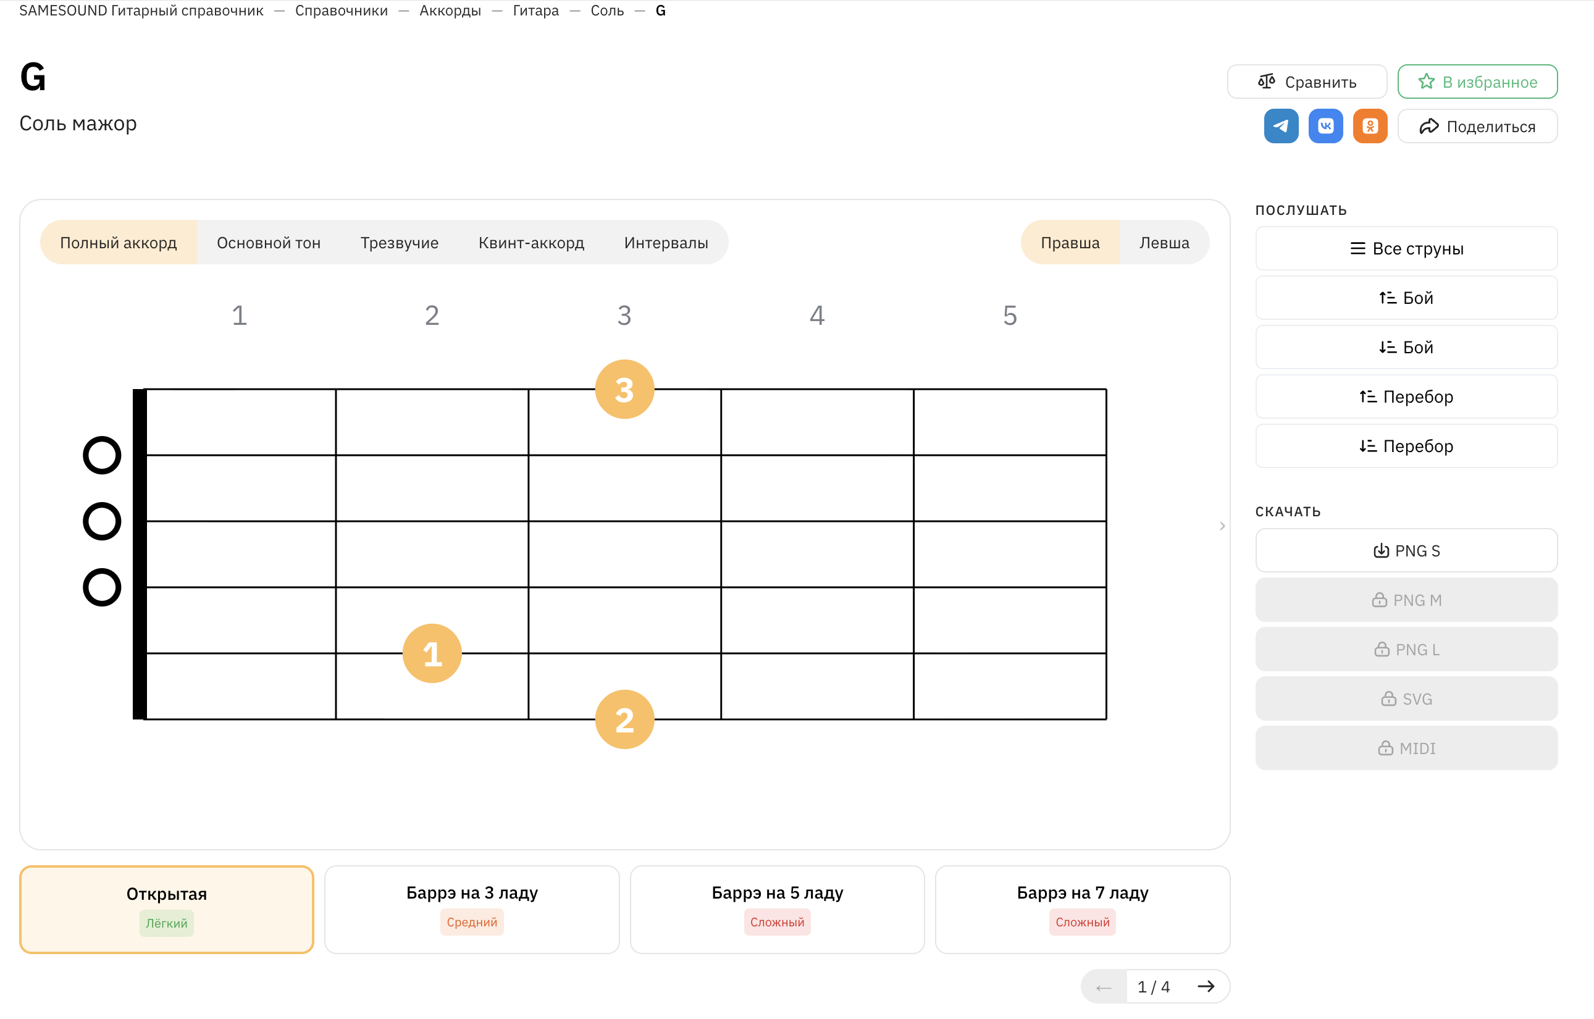Click the open-string circle on top
The width and height of the screenshot is (1594, 1019).
(x=102, y=456)
